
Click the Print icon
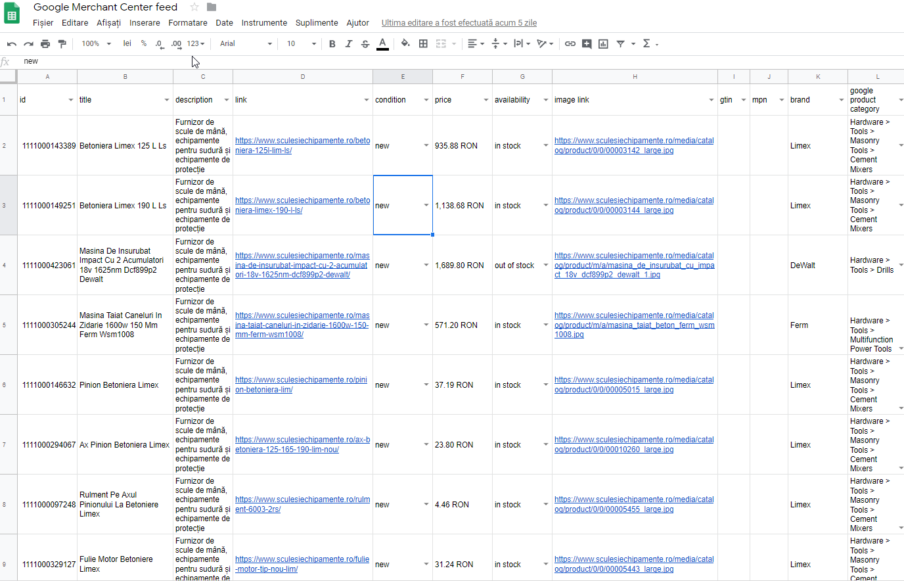[x=45, y=44]
